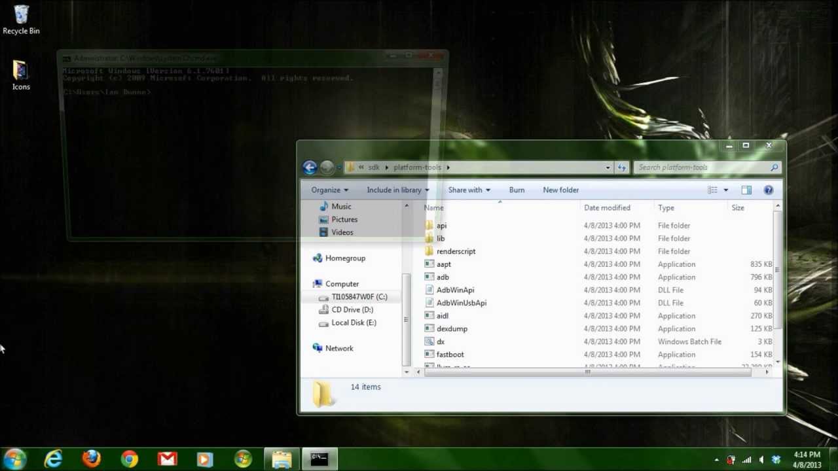Open the Share with dropdown
The width and height of the screenshot is (838, 471).
469,190
